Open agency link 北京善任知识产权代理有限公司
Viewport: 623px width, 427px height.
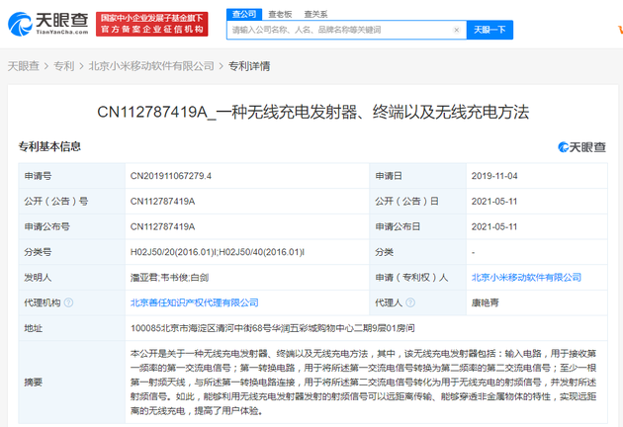pos(194,302)
